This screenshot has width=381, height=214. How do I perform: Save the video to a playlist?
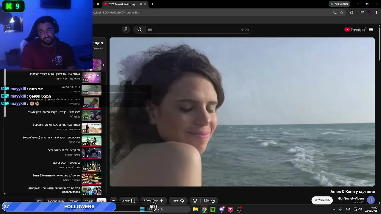(x=129, y=201)
